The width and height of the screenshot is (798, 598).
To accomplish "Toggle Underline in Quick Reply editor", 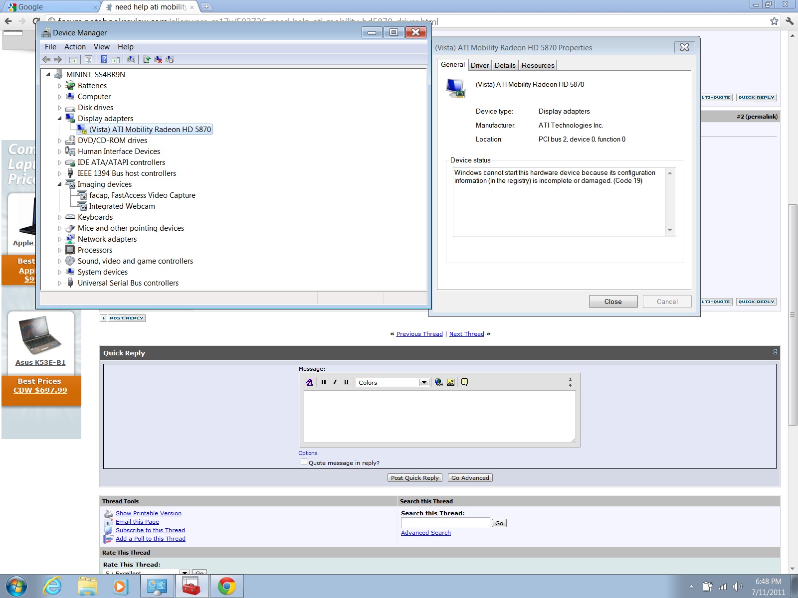I will point(346,382).
